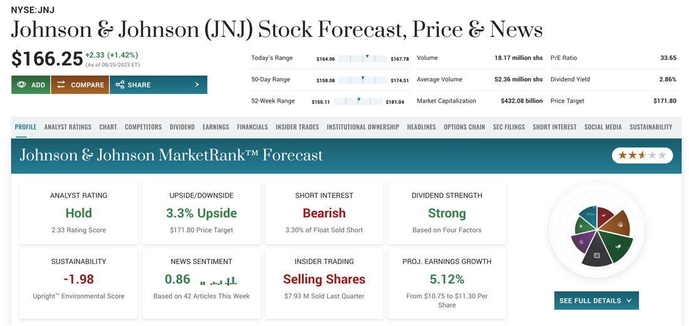The image size is (689, 326).
Task: Click the swap arrows Compare icon
Action: coord(61,85)
